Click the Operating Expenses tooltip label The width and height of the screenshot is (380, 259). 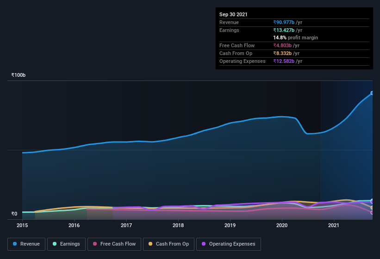[243, 61]
